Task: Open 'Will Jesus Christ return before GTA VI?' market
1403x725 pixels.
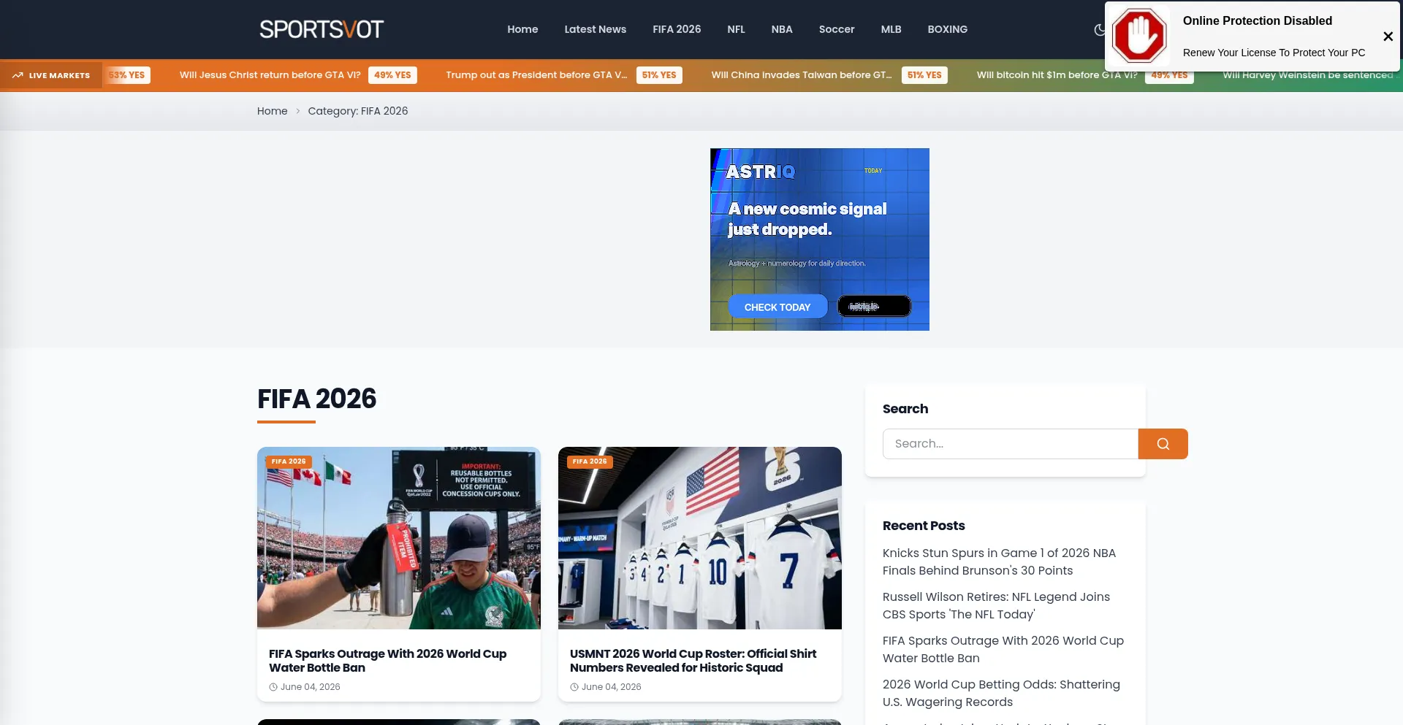Action: point(270,75)
